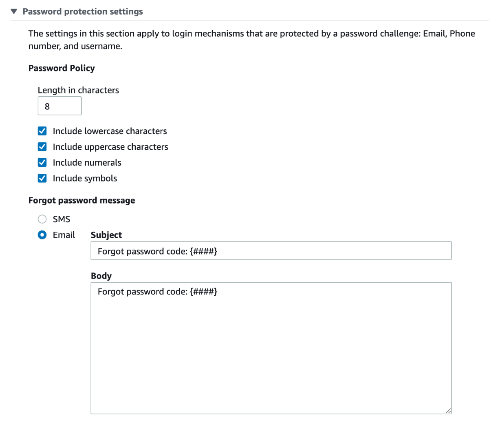This screenshot has height=423, width=489.
Task: Click the SMS label text
Action: 62,219
